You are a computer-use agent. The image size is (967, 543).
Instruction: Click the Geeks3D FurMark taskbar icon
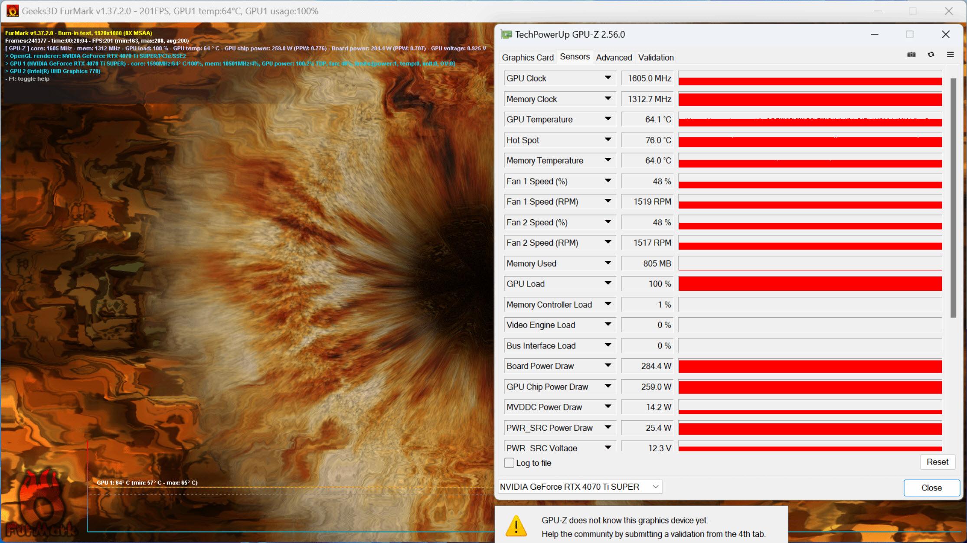click(x=11, y=11)
